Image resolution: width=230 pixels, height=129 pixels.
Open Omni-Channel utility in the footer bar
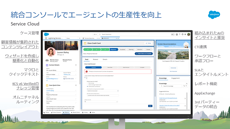coord(56,112)
